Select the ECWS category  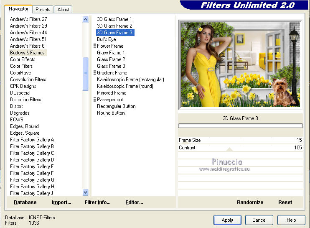click(x=17, y=120)
